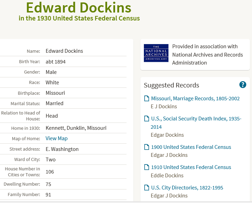Open the 1910 United States Federal Census record
The image size is (252, 203).
[x=191, y=167]
